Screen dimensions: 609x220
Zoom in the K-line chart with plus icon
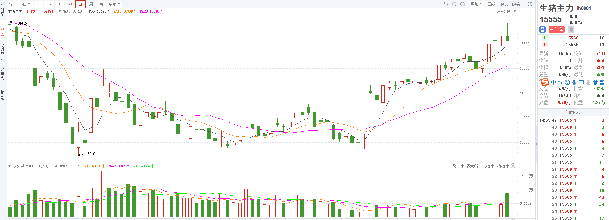click(x=454, y=4)
